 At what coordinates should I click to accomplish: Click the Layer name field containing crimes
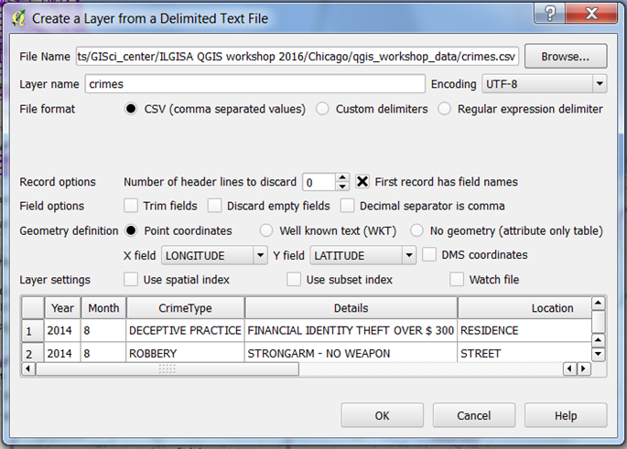click(x=254, y=84)
